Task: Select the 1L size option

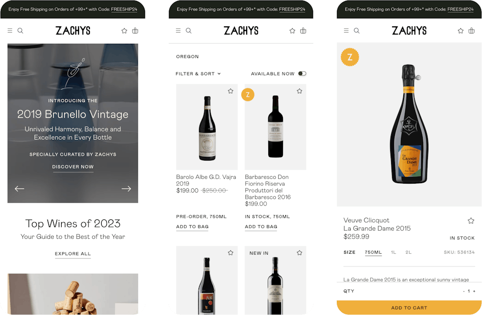Action: [x=393, y=252]
